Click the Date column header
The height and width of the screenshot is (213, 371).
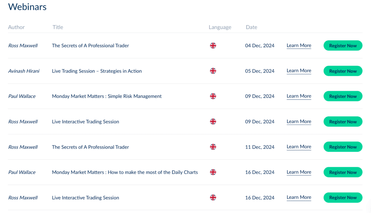(x=251, y=27)
